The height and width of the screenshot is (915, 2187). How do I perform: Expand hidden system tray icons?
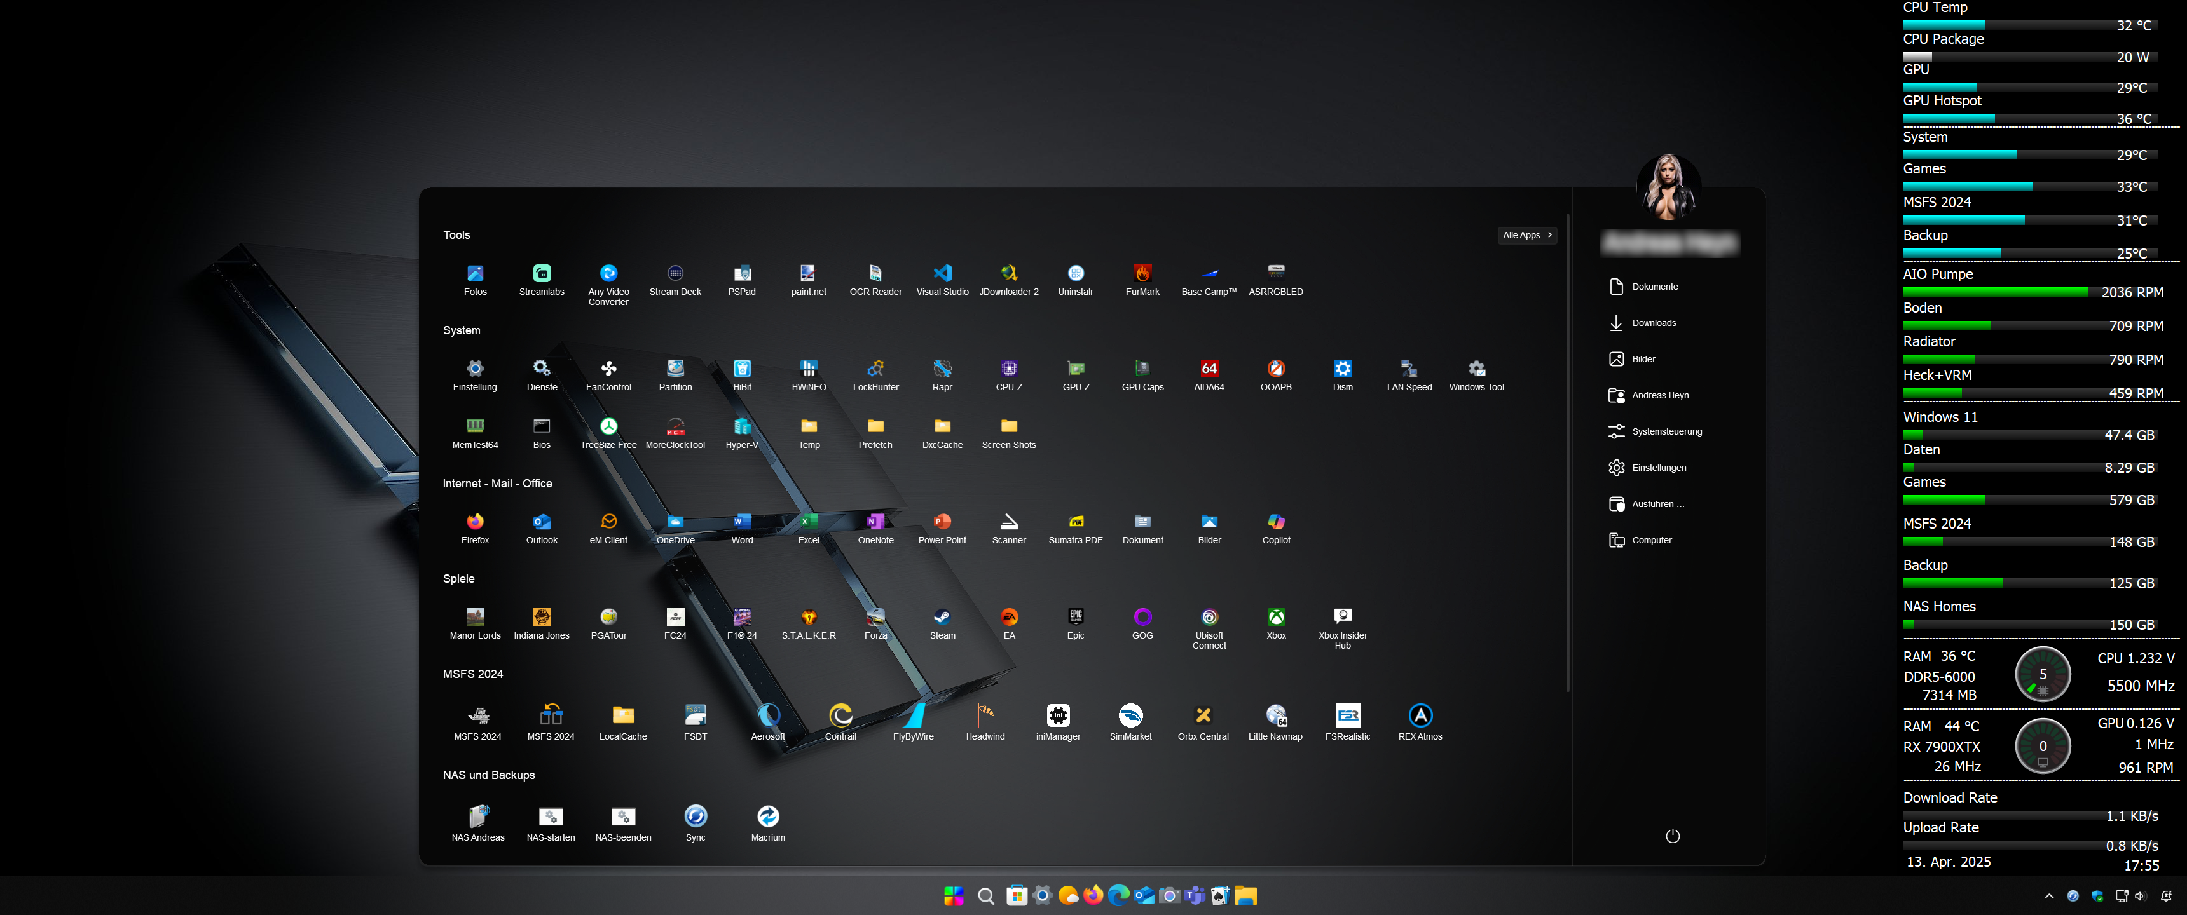coord(2048,895)
